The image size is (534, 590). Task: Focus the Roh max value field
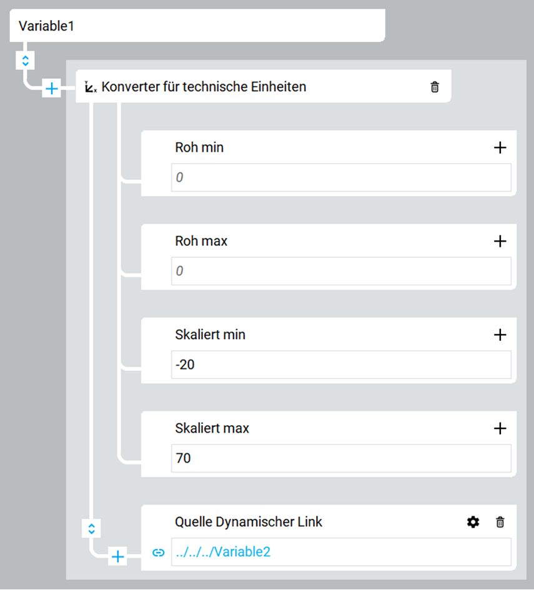point(341,271)
